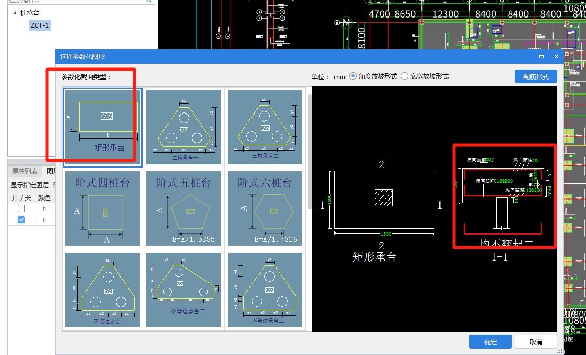Click the 1-1 section label in preview
Screen dimensions: 586x355
tap(499, 257)
